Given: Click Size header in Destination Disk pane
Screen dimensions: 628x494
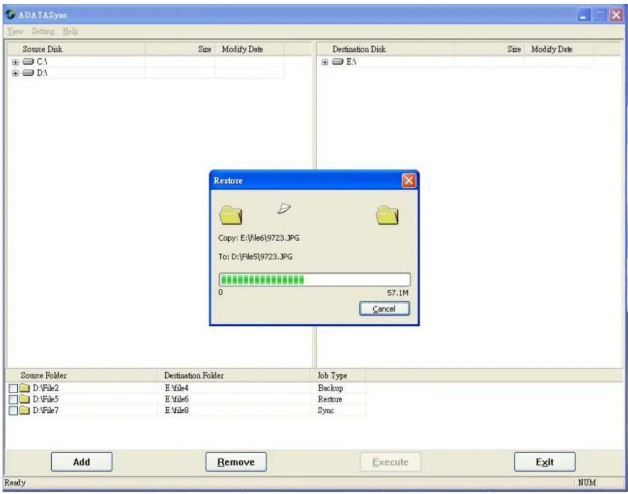Looking at the screenshot, I should tap(490, 49).
